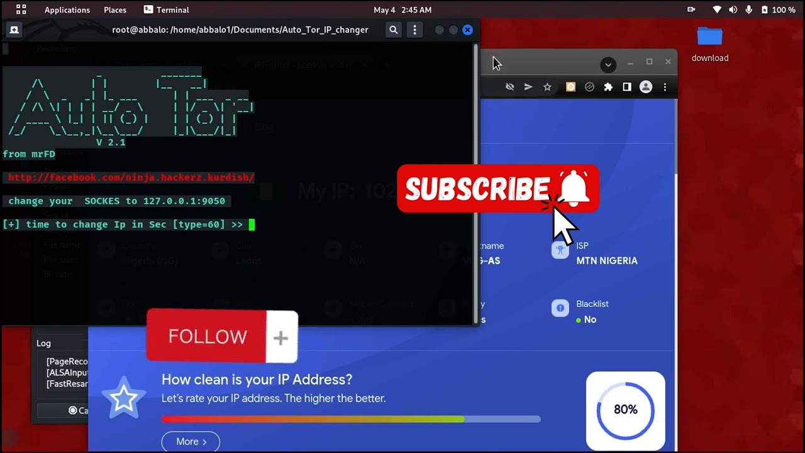Click the crossed-out eye icon in browser address bar
This screenshot has height=453, width=805.
pyautogui.click(x=510, y=87)
